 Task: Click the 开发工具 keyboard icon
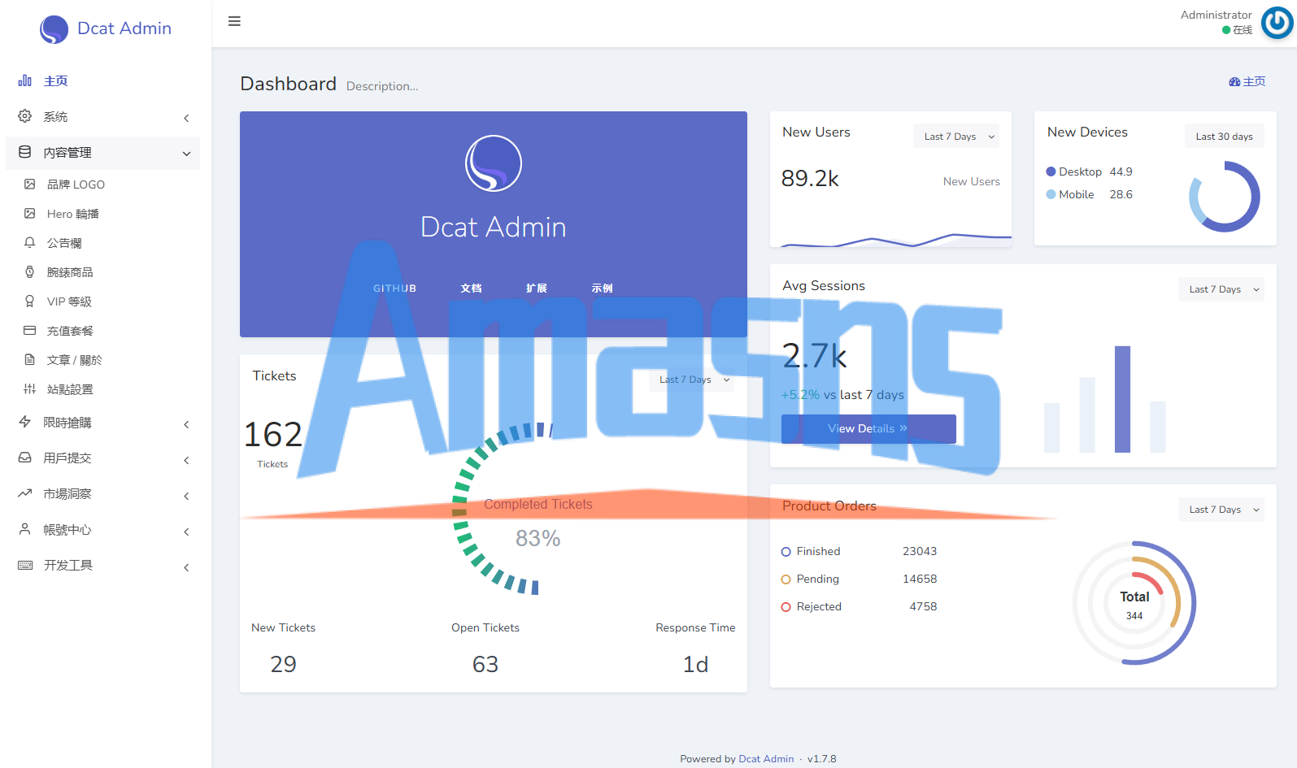[x=25, y=565]
